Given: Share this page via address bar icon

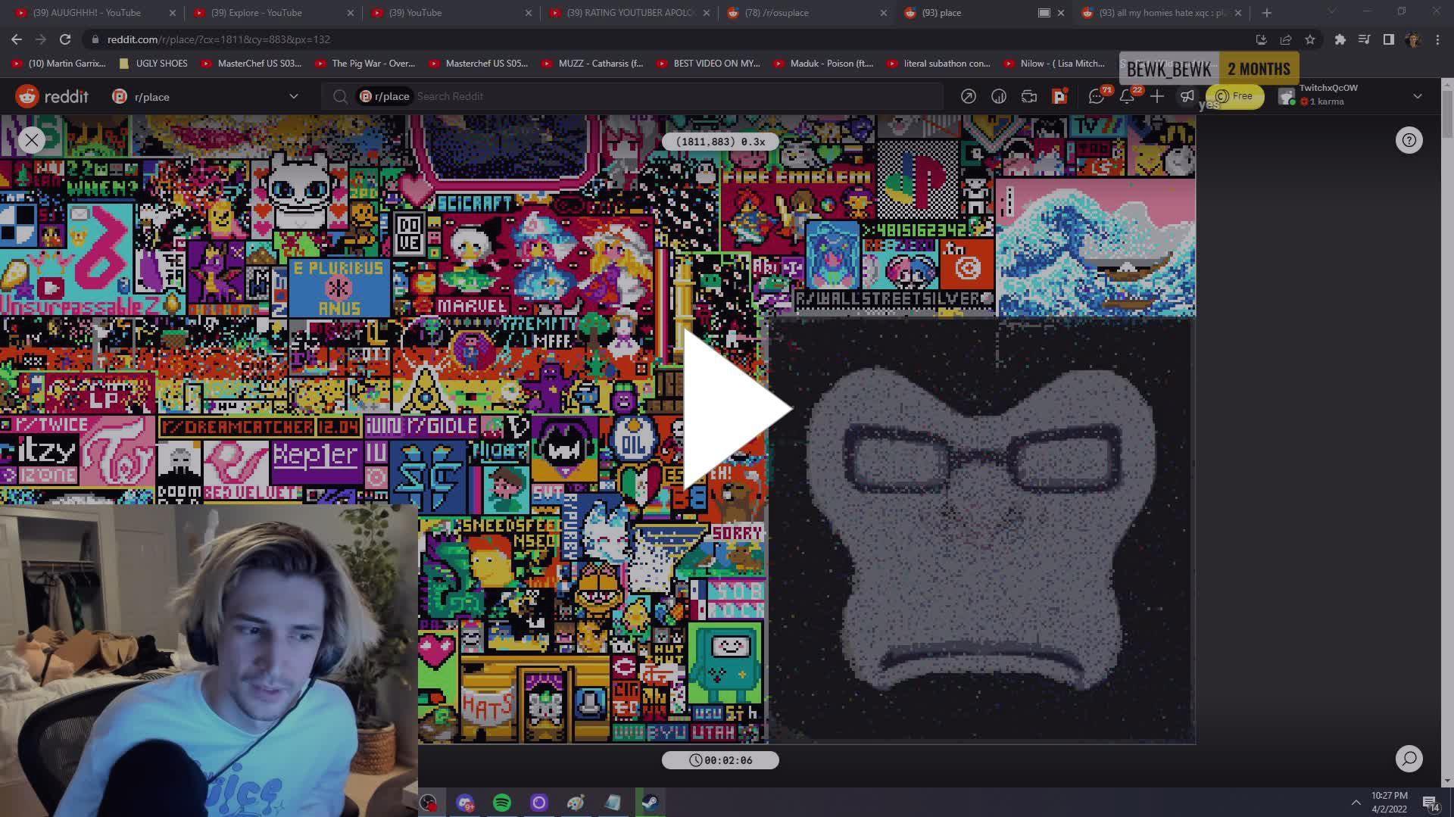Looking at the screenshot, I should 1285,39.
